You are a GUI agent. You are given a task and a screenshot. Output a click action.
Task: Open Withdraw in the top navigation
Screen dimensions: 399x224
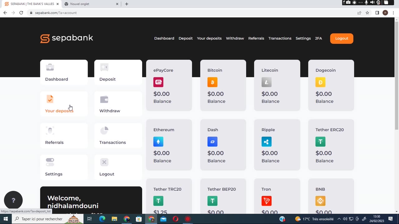[235, 38]
